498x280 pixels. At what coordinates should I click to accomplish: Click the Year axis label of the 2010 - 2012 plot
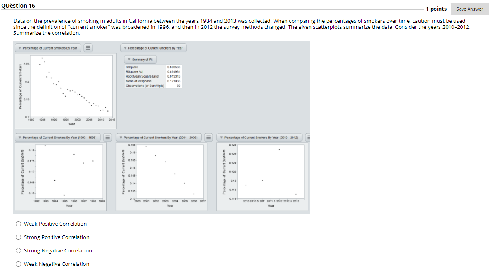(271, 206)
